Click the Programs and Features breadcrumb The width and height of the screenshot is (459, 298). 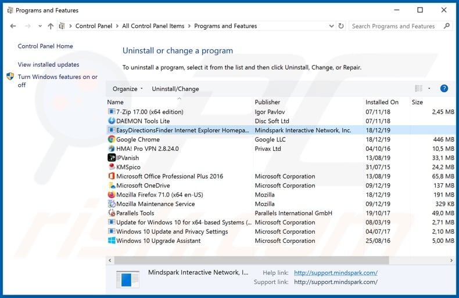click(225, 26)
